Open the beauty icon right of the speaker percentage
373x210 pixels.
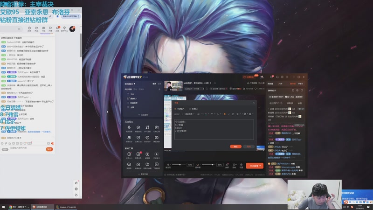tap(227, 165)
